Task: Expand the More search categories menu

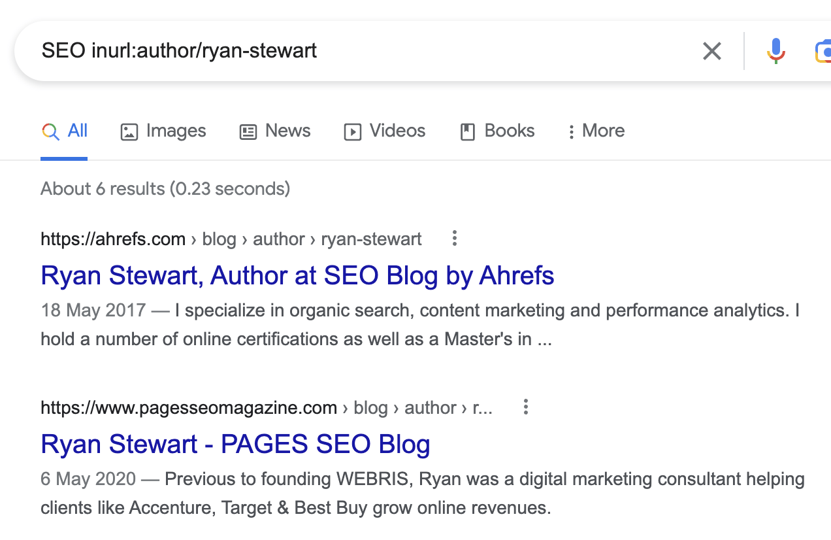Action: point(595,131)
